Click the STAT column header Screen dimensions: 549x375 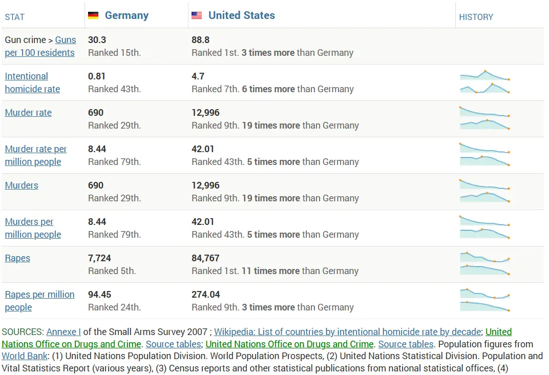[14, 17]
